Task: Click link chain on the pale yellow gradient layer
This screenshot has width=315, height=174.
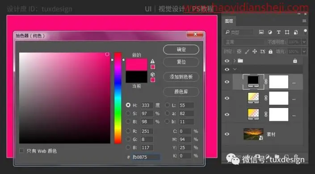Action: (x=266, y=98)
